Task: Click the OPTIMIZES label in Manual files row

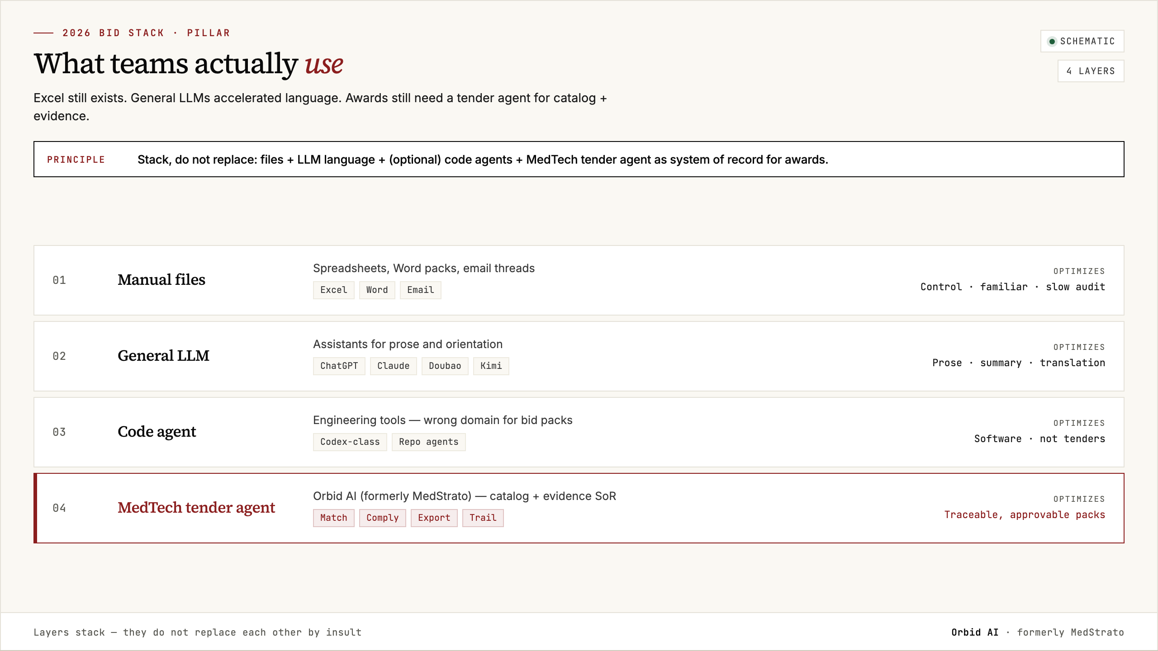Action: click(x=1079, y=271)
